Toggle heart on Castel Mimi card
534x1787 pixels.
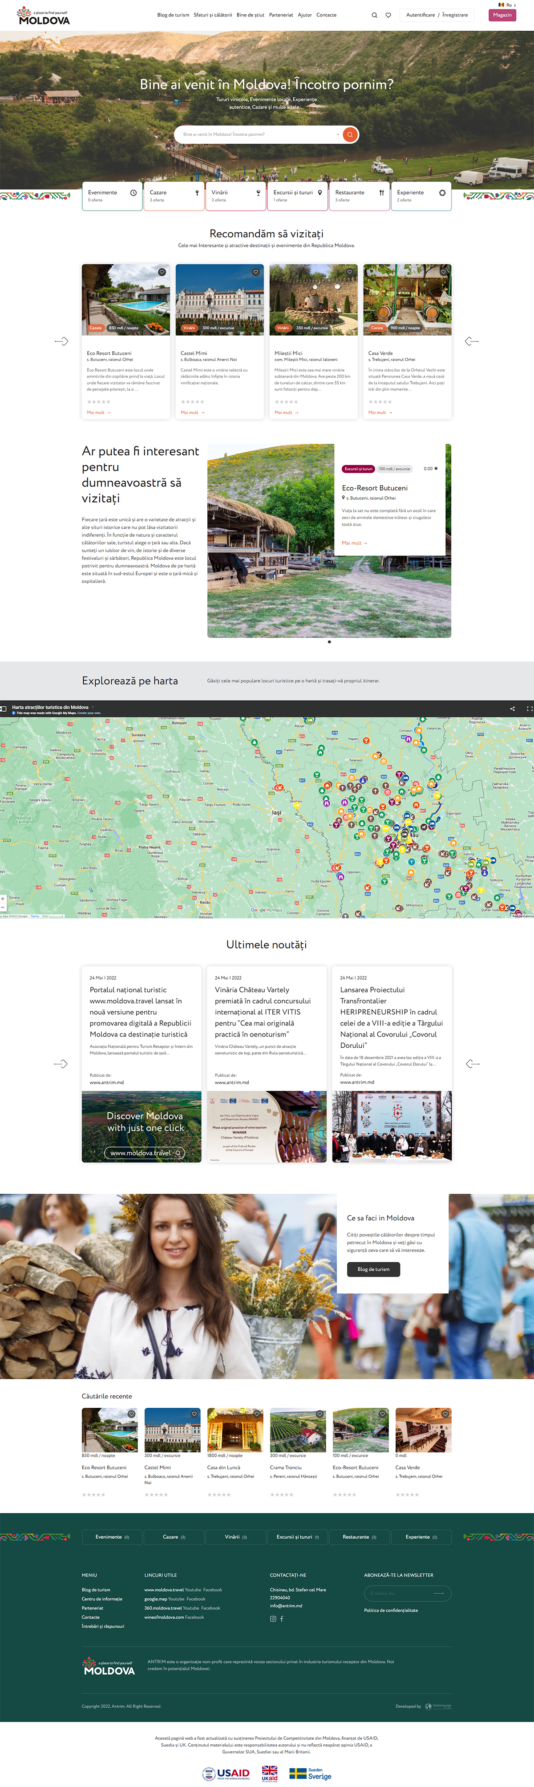tap(255, 272)
